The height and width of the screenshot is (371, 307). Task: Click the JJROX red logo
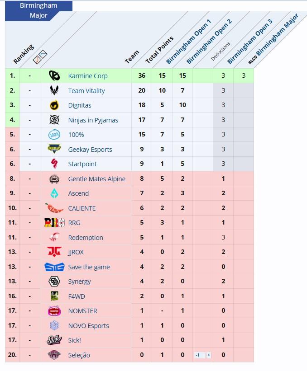pyautogui.click(x=54, y=252)
